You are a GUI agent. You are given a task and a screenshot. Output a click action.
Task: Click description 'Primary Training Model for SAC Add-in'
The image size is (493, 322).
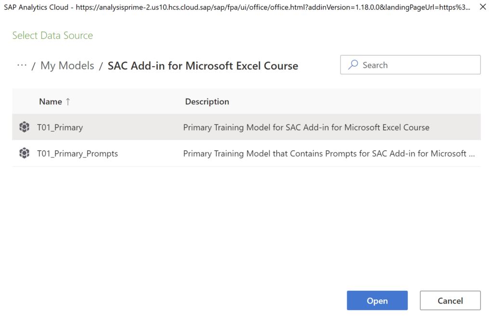pos(306,127)
